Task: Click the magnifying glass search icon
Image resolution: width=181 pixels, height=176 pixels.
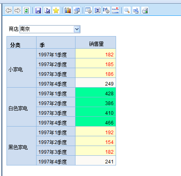Action: [x=127, y=10]
